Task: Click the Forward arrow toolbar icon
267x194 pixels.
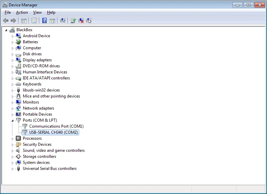Action: (x=13, y=21)
